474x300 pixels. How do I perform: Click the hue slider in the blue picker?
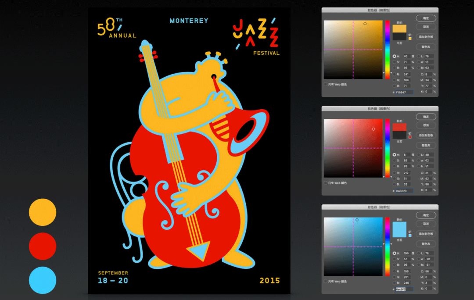388,247
